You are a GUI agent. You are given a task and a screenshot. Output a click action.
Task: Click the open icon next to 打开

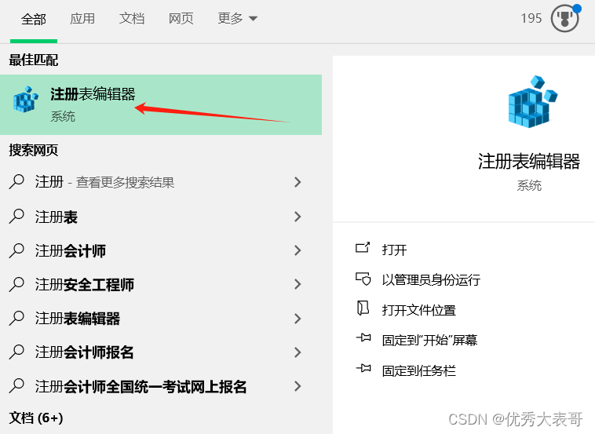[363, 248]
